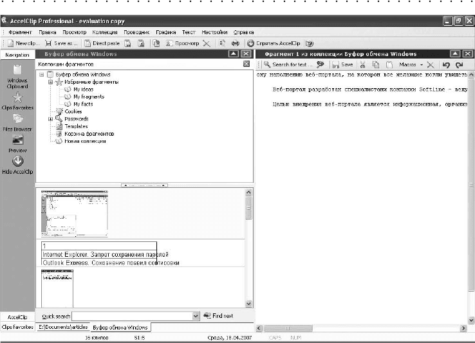Click the Find next button
Image resolution: width=475 pixels, height=343 pixels.
pyautogui.click(x=218, y=316)
